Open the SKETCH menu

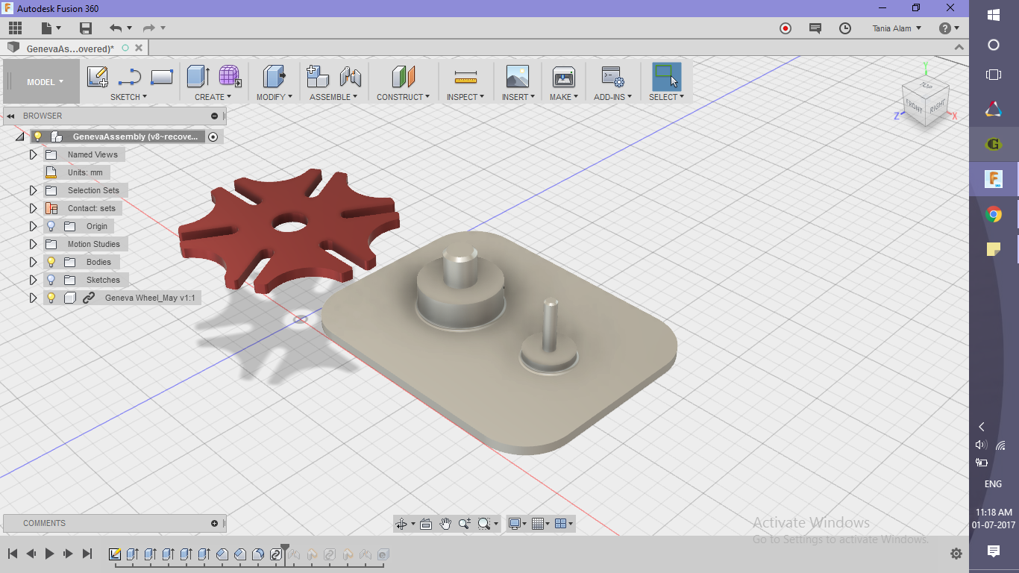[x=128, y=97]
